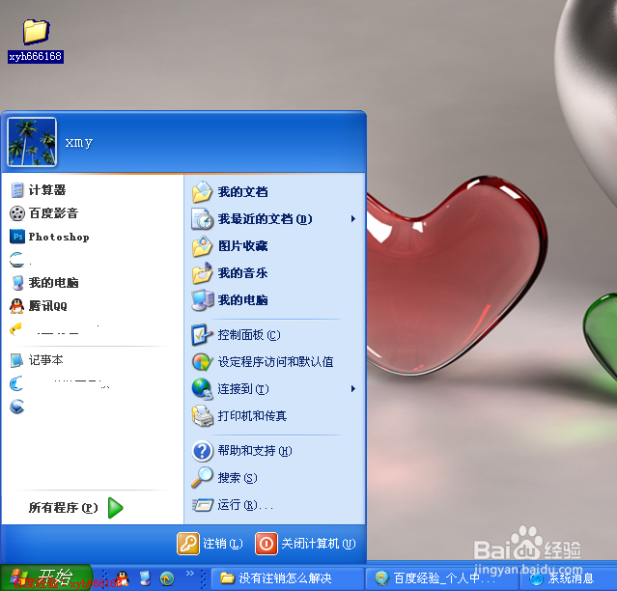Viewport: 617px width, 591px height.
Task: Switch to 系统消息 taskbar window
Action: (x=570, y=578)
